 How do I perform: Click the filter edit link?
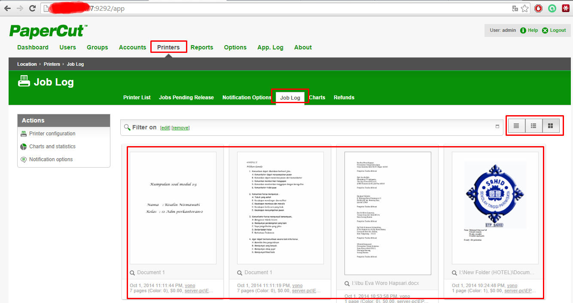click(x=165, y=128)
